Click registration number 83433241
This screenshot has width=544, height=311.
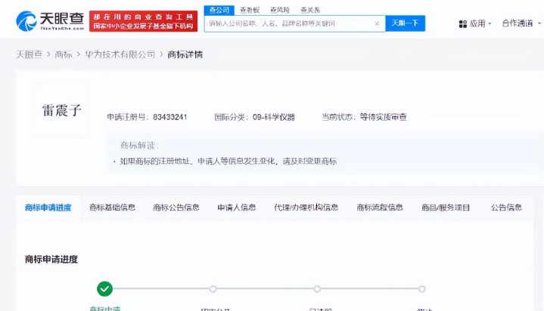[x=169, y=117]
